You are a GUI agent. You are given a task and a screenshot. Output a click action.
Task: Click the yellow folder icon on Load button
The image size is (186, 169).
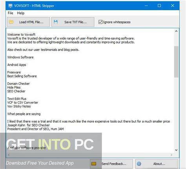click(11, 22)
